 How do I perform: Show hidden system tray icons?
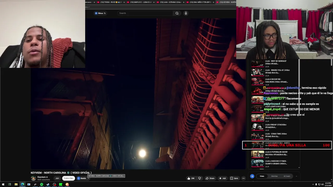point(313,184)
